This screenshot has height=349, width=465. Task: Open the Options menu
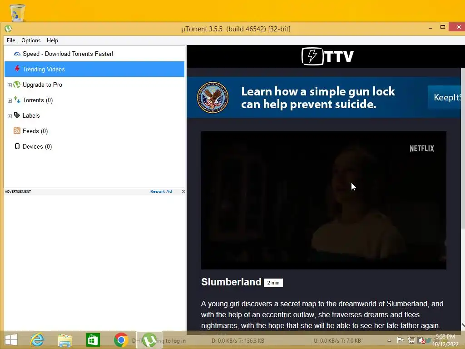click(31, 40)
